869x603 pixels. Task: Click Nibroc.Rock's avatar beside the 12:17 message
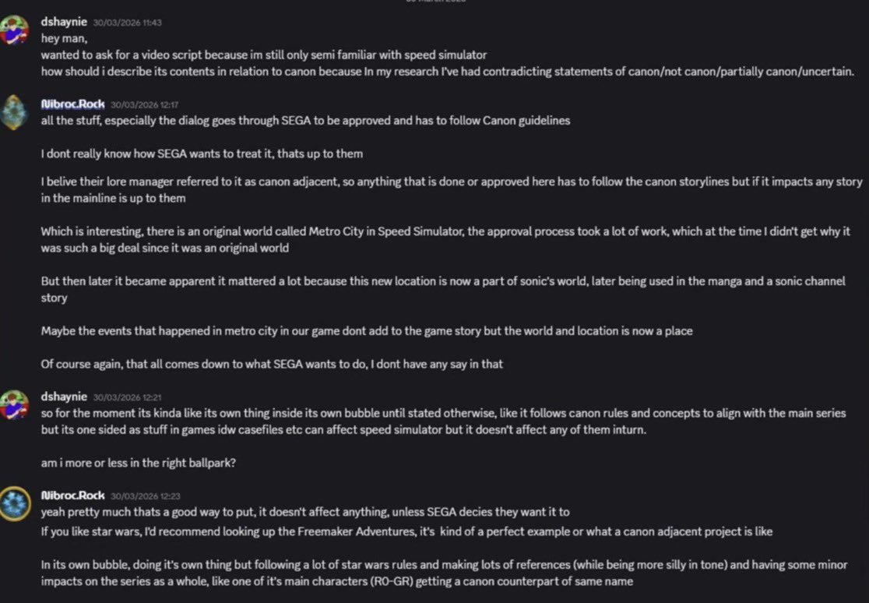pyautogui.click(x=15, y=112)
